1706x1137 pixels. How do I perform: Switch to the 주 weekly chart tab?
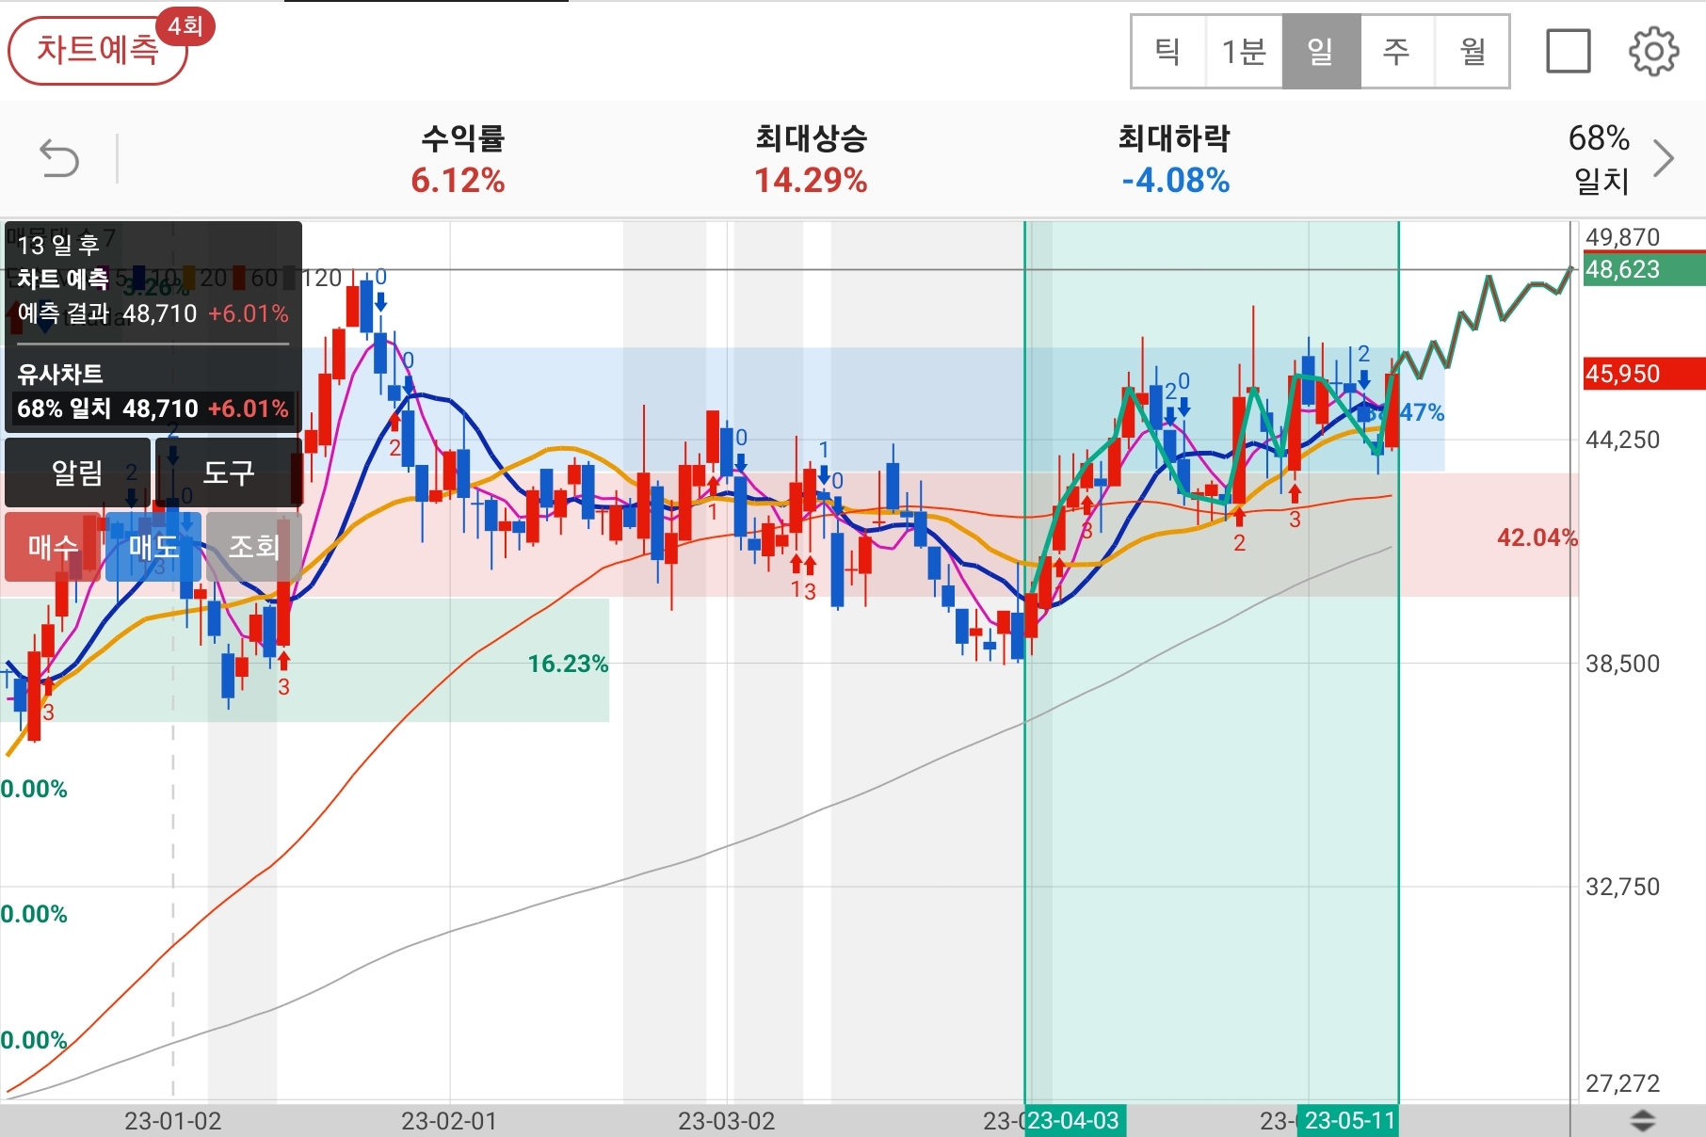click(x=1396, y=51)
